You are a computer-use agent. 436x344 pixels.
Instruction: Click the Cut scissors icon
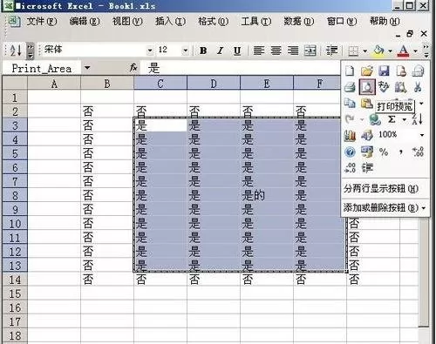418,87
